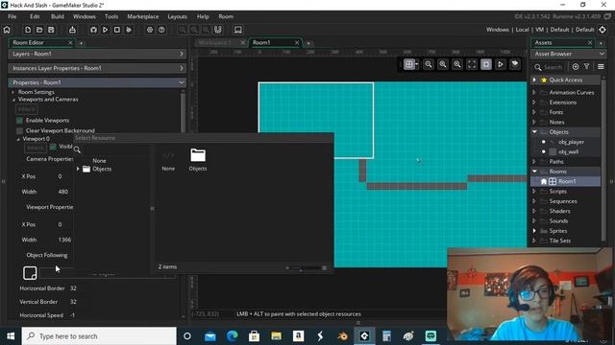Viewport: 615px width, 345px height.
Task: Select obj_player in Asset Browser
Action: coord(571,142)
